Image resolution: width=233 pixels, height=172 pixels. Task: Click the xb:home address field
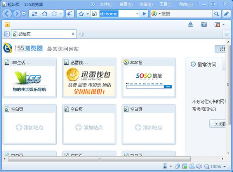click(115, 14)
